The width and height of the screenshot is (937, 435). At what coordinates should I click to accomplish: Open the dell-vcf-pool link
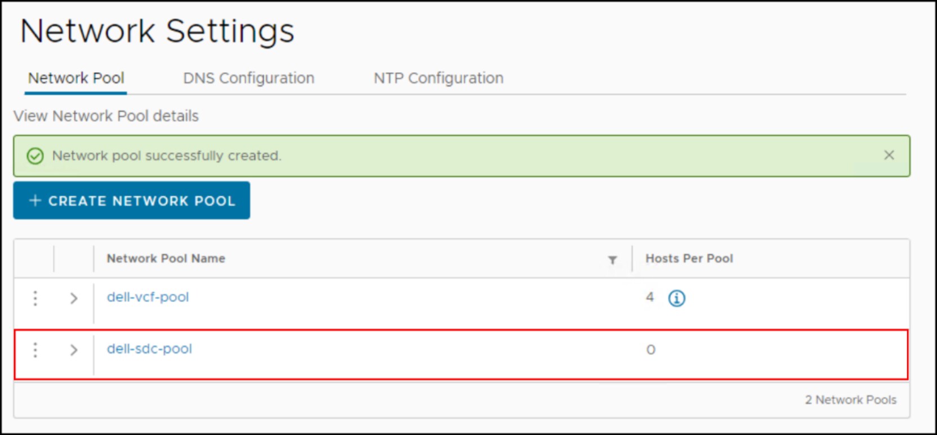(x=148, y=297)
